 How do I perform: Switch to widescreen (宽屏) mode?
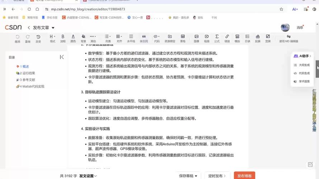point(268,39)
